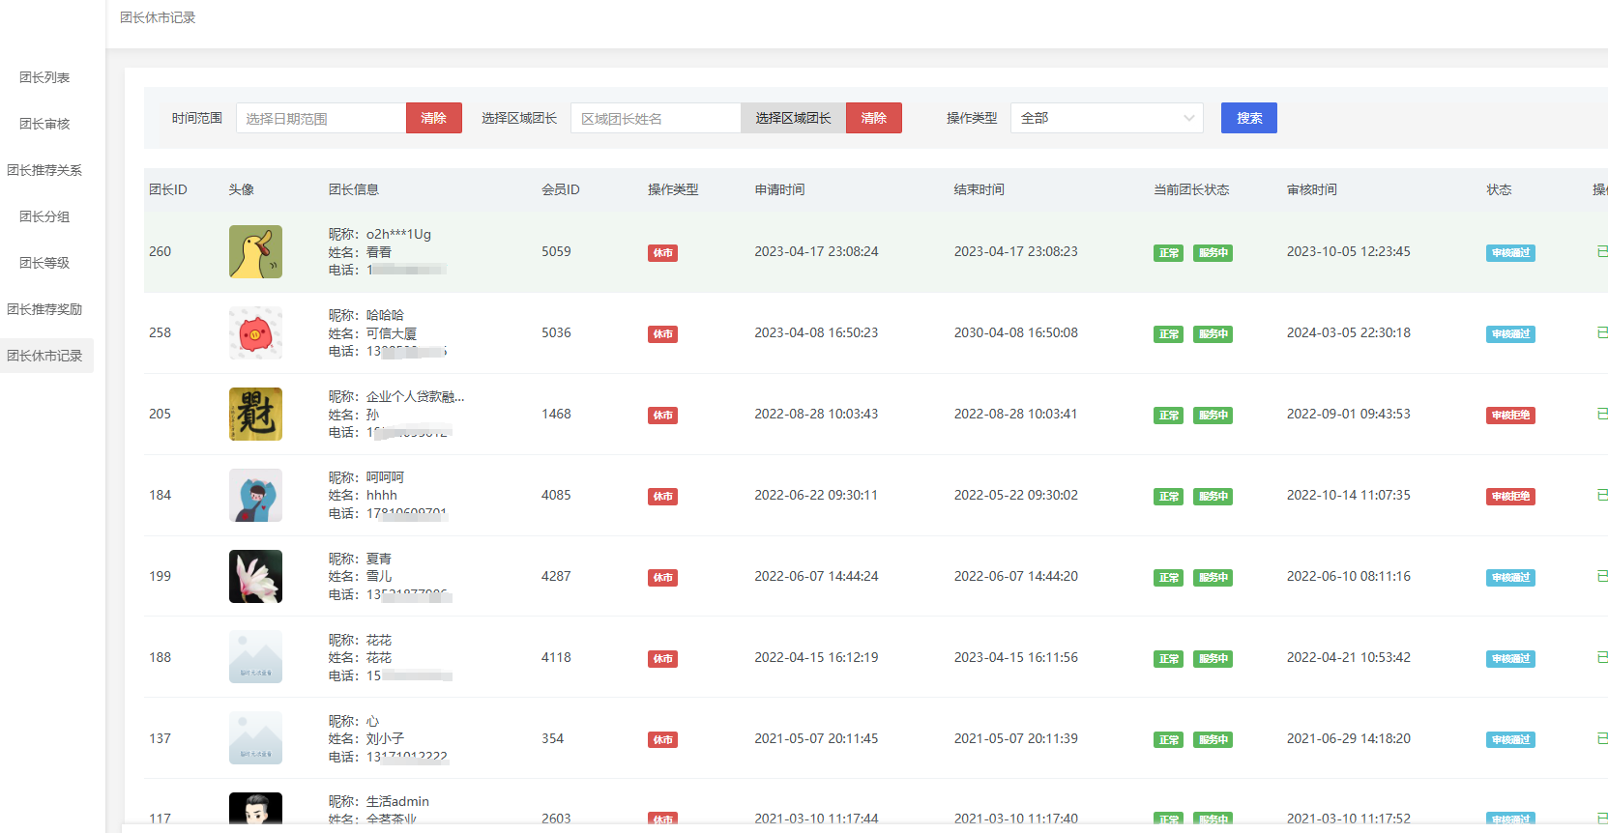Screen dimensions: 1608x833
Task: Click the blue cartoon avatar in row 184
Action: 255,496
